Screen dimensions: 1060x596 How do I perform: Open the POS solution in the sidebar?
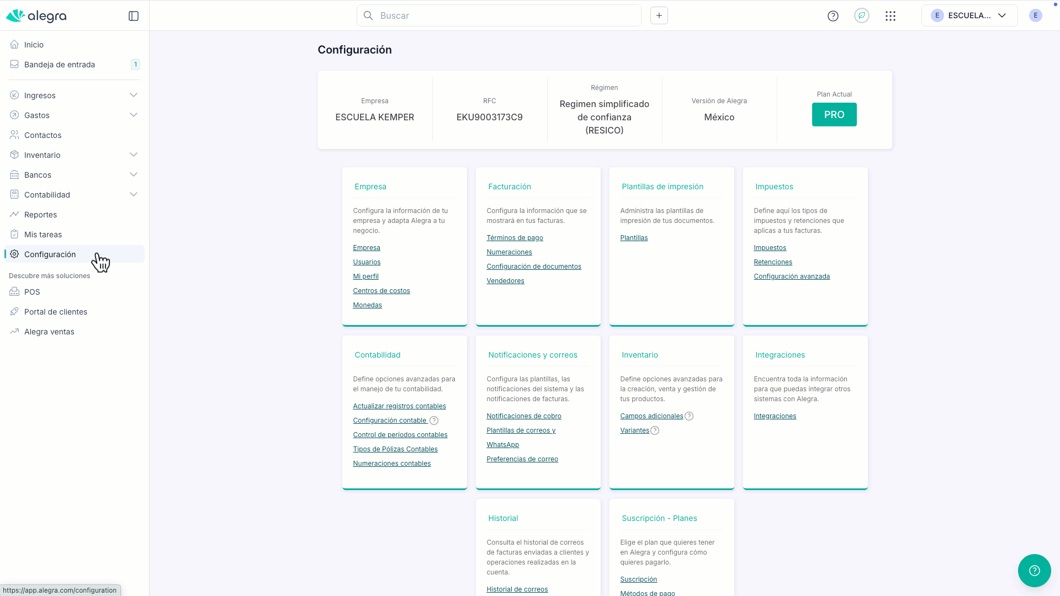point(32,292)
